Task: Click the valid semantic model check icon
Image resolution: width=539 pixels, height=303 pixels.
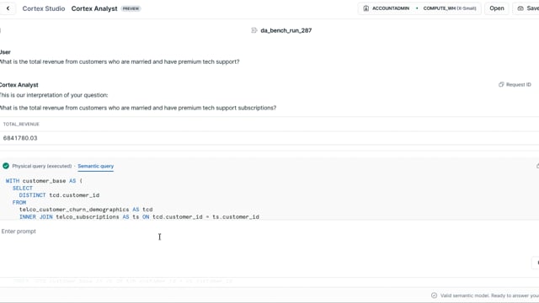Action: pos(434,295)
